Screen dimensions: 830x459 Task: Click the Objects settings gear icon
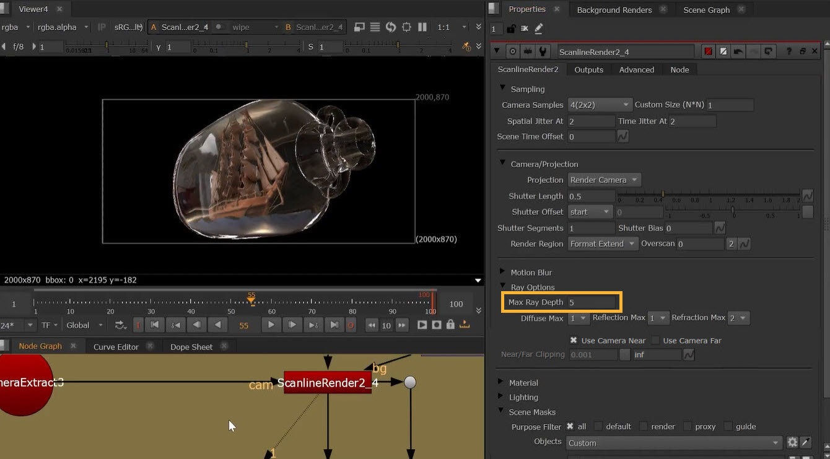pos(792,442)
